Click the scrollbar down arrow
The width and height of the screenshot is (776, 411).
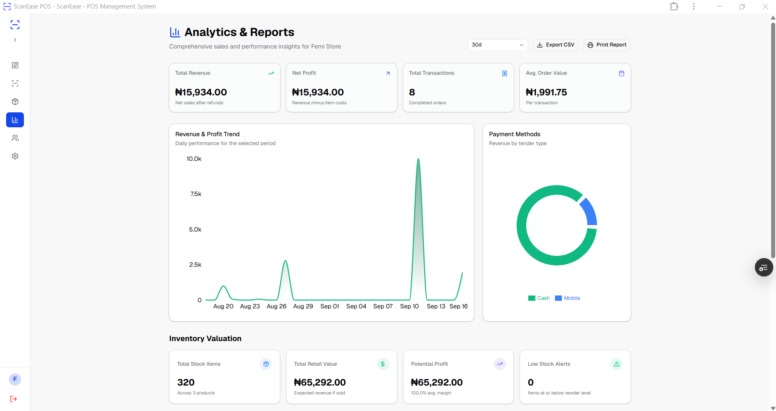[x=773, y=408]
